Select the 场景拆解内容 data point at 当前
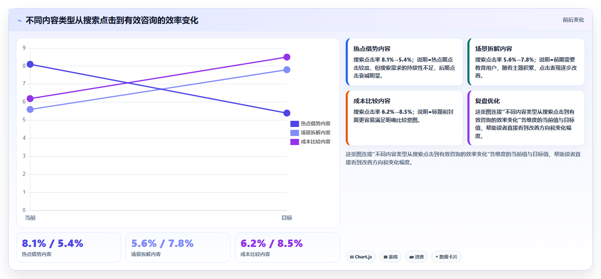601x279 pixels. tap(30, 109)
